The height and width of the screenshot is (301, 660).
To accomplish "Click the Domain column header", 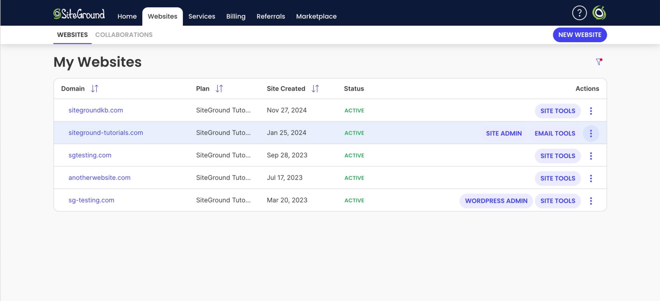I will tap(73, 89).
